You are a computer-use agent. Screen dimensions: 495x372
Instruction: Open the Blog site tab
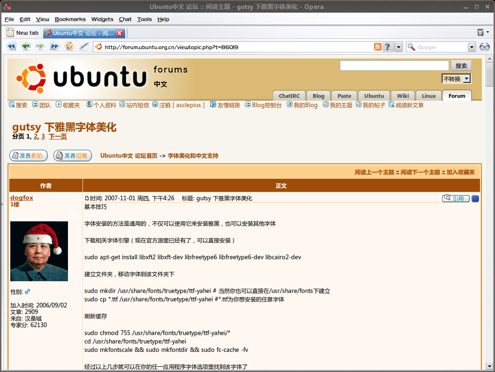tap(319, 96)
